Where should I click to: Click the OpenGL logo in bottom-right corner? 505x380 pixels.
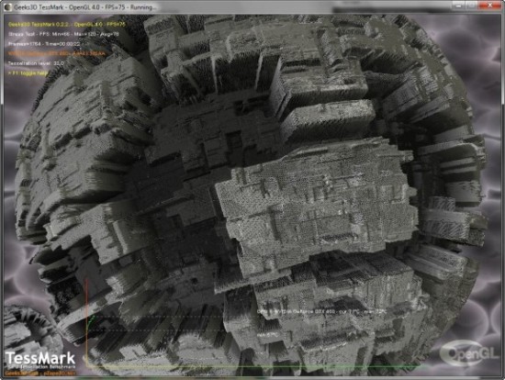[x=466, y=353]
